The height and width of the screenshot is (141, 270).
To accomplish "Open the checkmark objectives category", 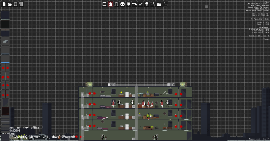I will point(141,4).
